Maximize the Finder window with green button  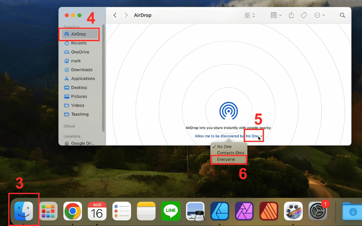[80, 15]
